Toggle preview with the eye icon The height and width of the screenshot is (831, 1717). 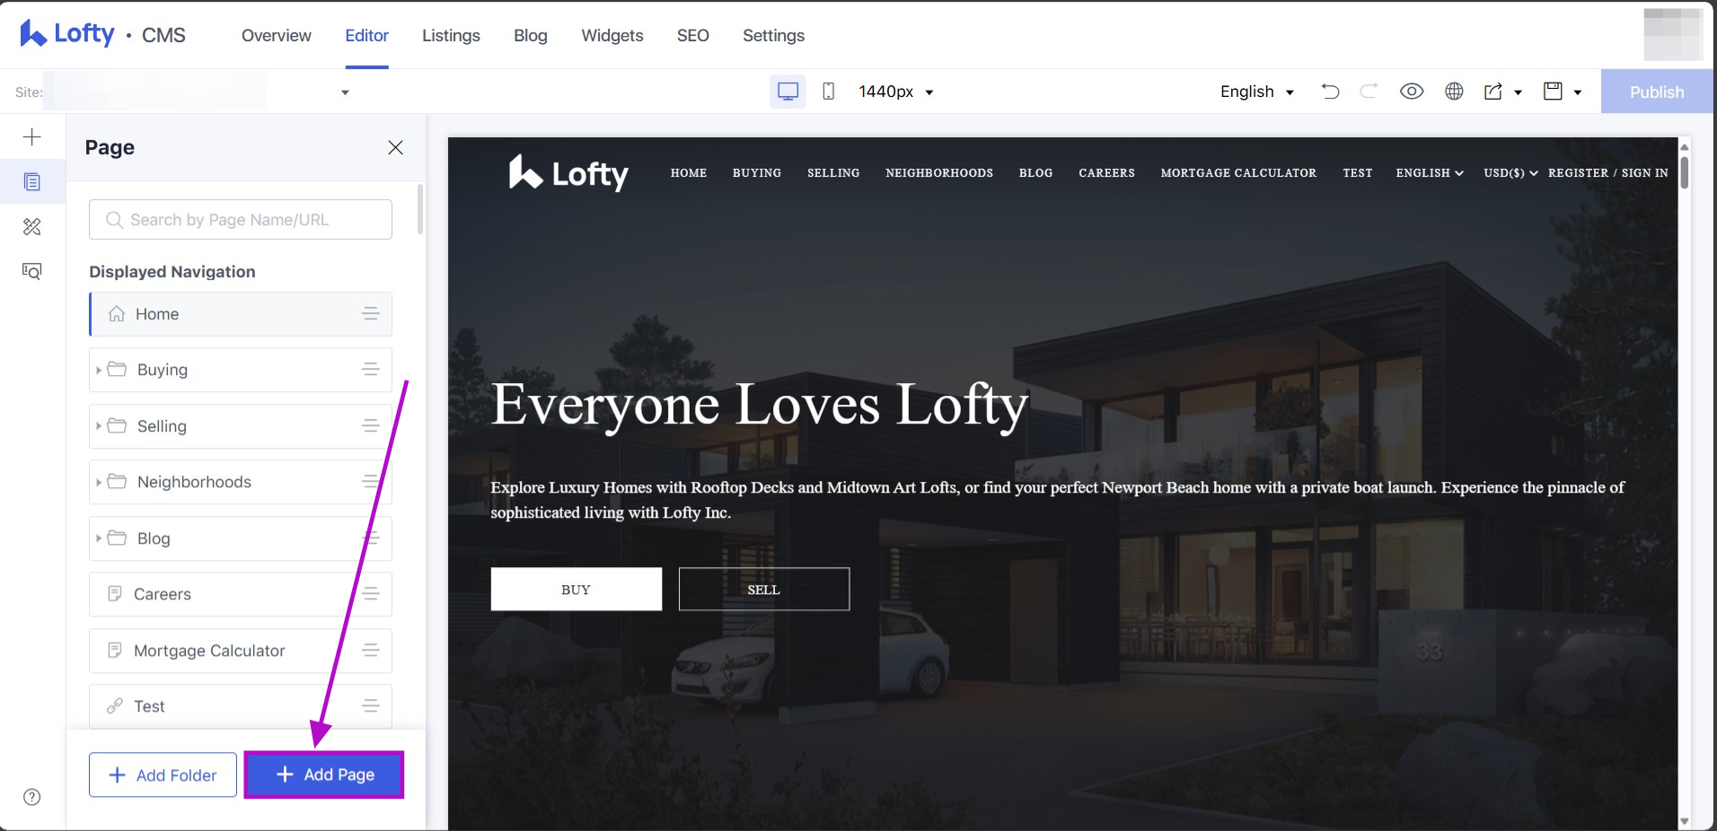pos(1411,92)
